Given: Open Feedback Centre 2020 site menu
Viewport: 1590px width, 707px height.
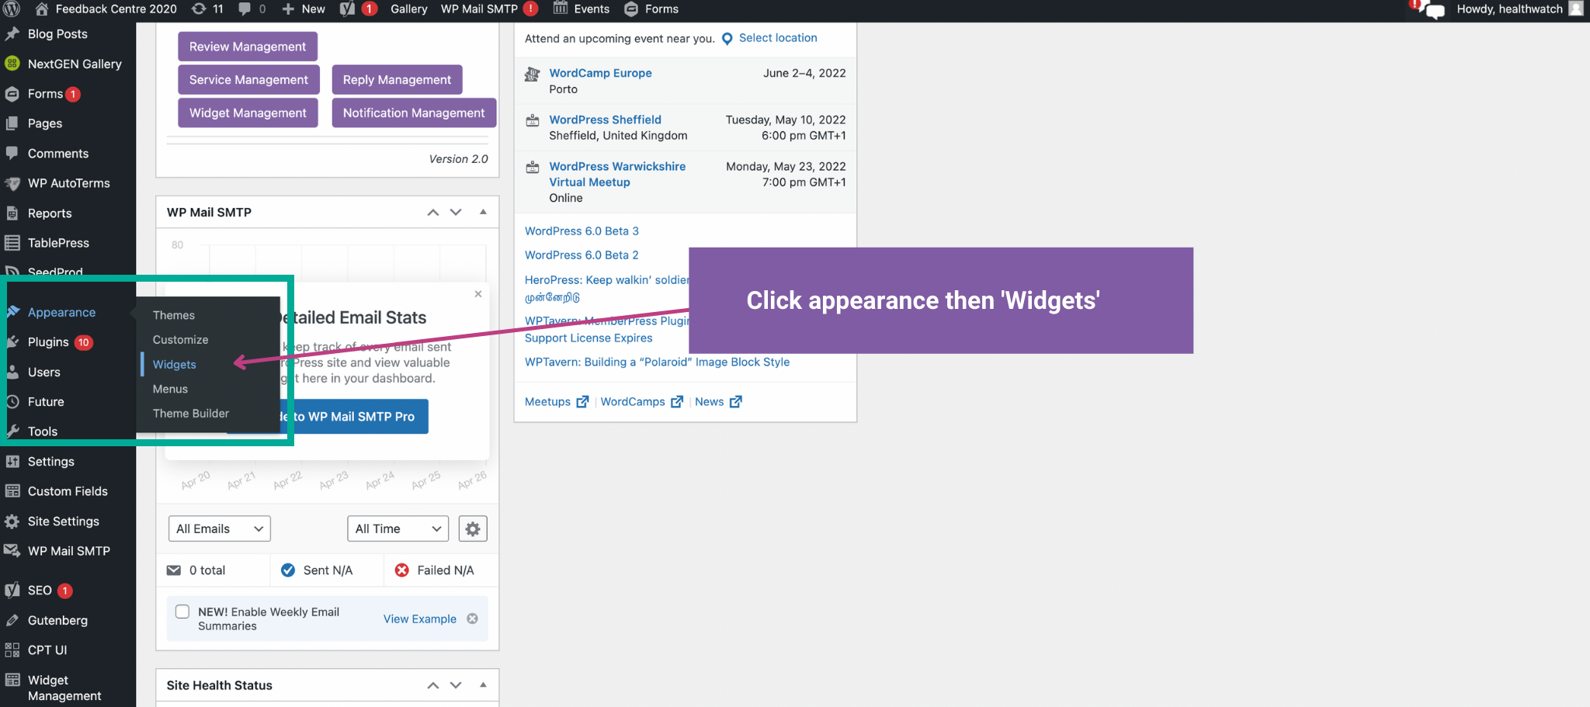Looking at the screenshot, I should pos(106,9).
